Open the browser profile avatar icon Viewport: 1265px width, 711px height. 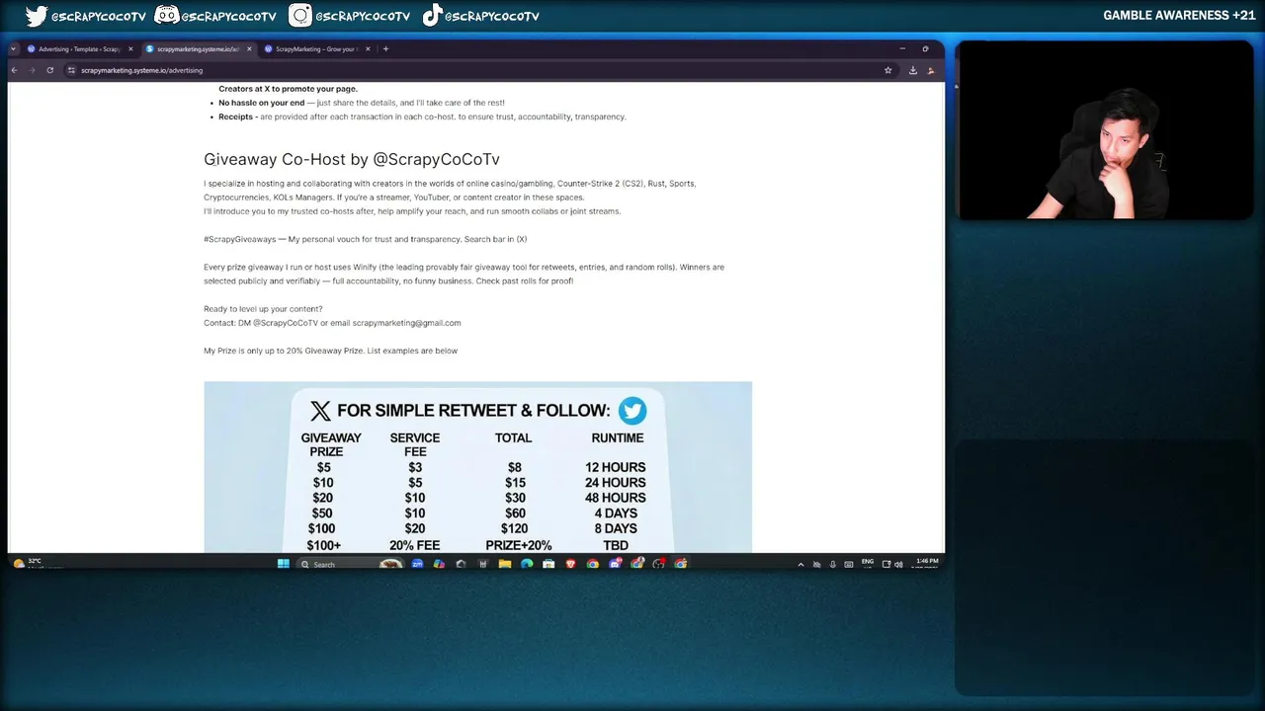(x=930, y=70)
